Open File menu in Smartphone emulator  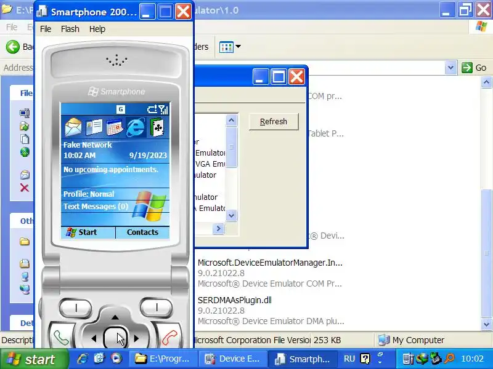pos(46,29)
